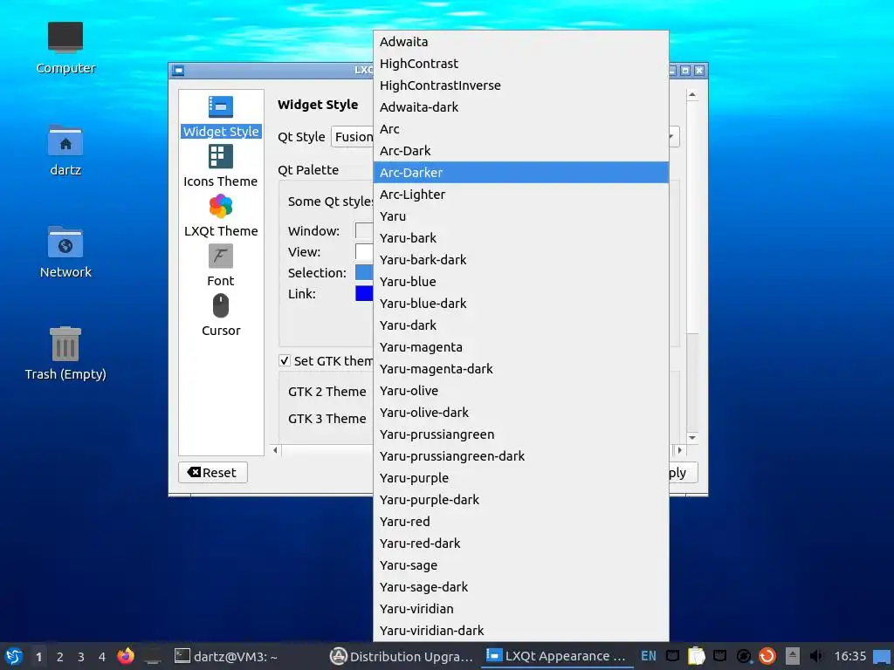Choose Adwaita-dark in the list
Image resolution: width=894 pixels, height=670 pixels.
520,107
